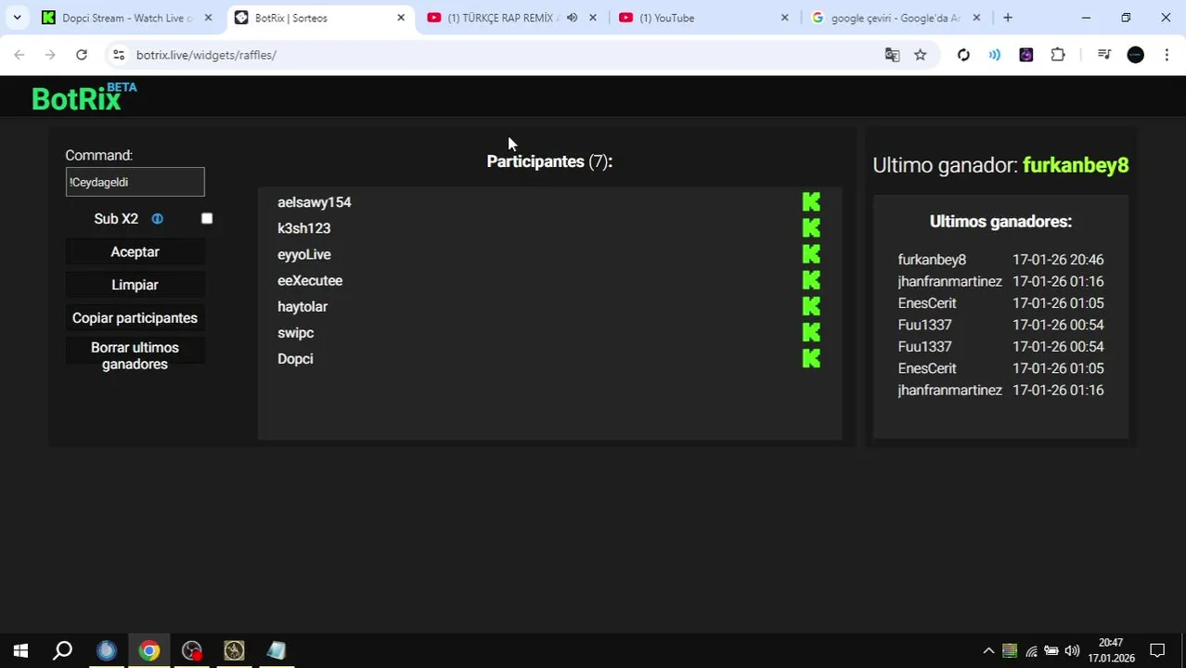Click the 17-01-26 20:46 timestamp
1186x668 pixels.
[1058, 260]
